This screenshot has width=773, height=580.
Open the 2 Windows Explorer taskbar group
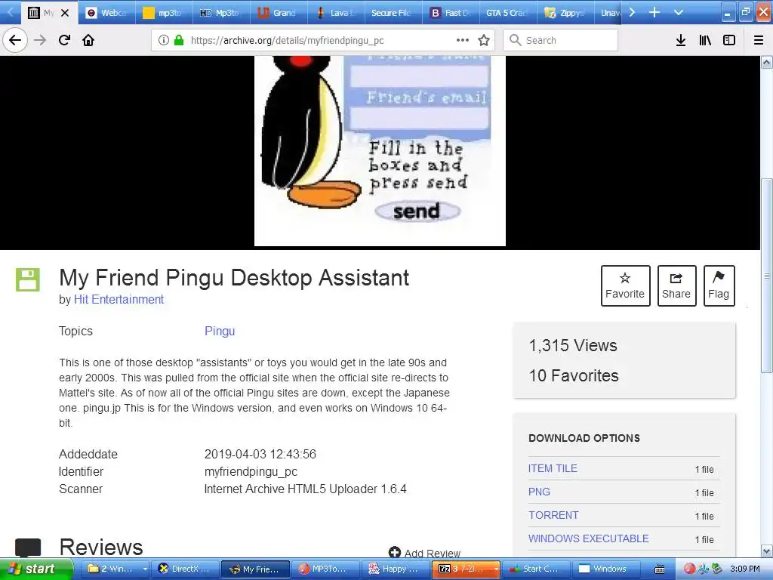click(114, 569)
